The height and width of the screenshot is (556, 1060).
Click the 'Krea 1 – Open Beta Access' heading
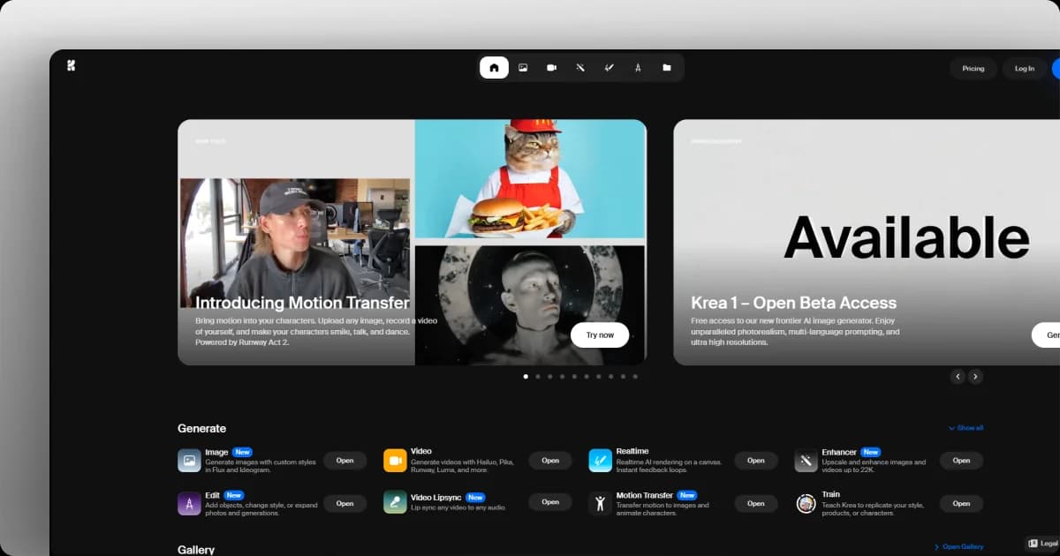tap(793, 303)
